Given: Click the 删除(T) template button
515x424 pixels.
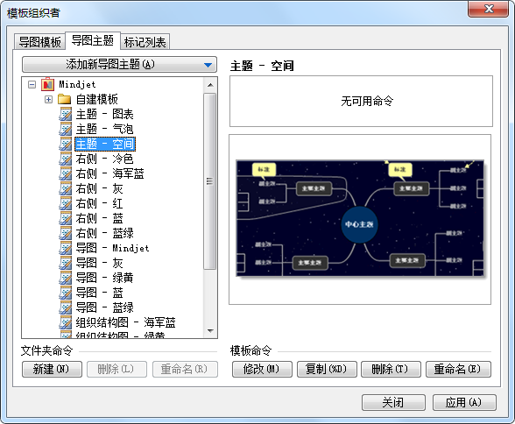Looking at the screenshot, I should pos(391,369).
